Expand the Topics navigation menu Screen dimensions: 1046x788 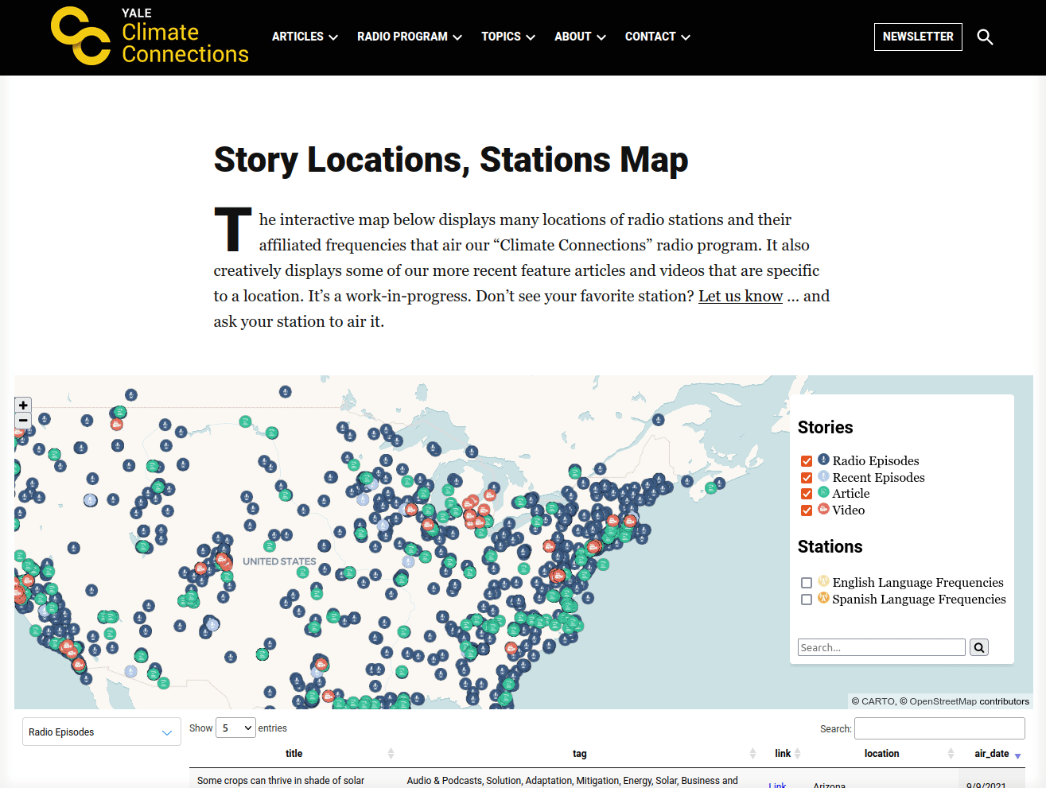pos(507,37)
